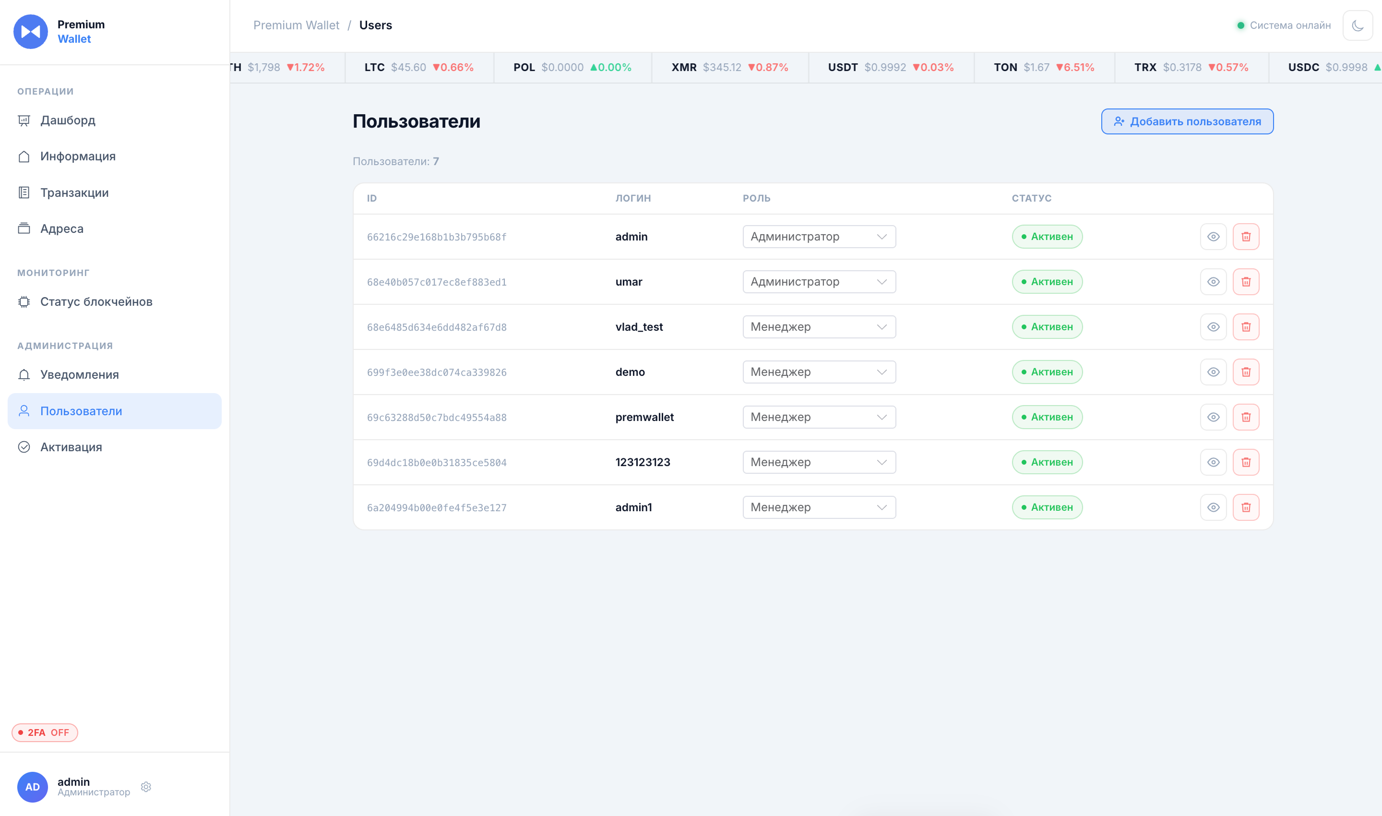1382x816 pixels.
Task: Expand premwallet role dropdown
Action: tap(819, 417)
